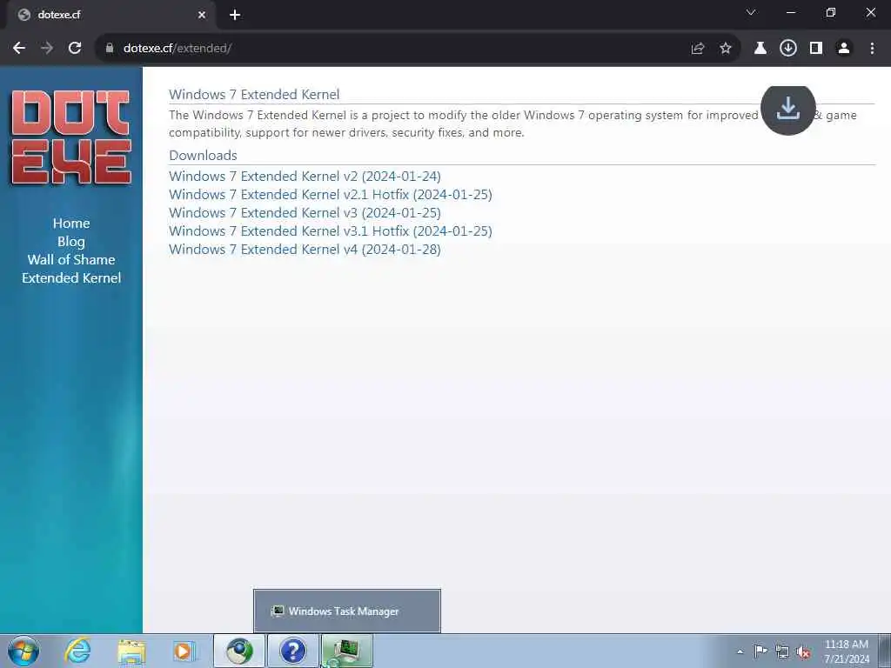Share this page using the share icon
The height and width of the screenshot is (668, 891).
(698, 49)
